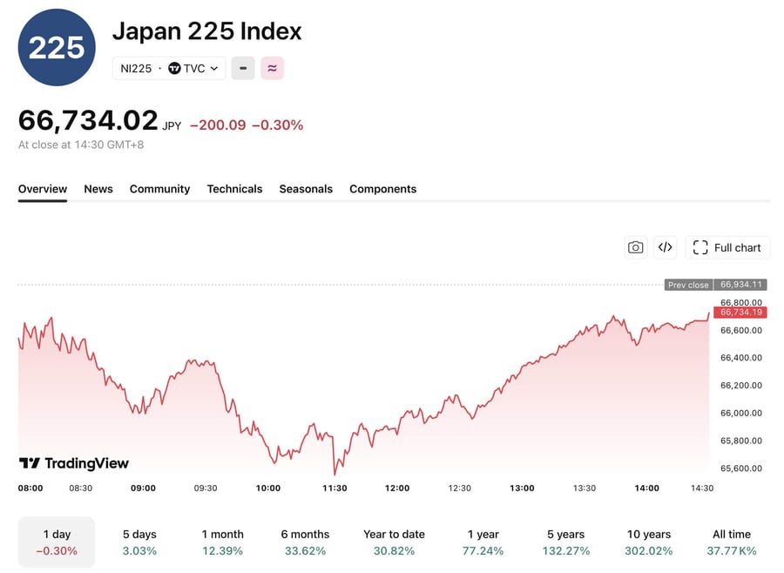Select the All time range
This screenshot has width=784, height=573.
(x=732, y=543)
